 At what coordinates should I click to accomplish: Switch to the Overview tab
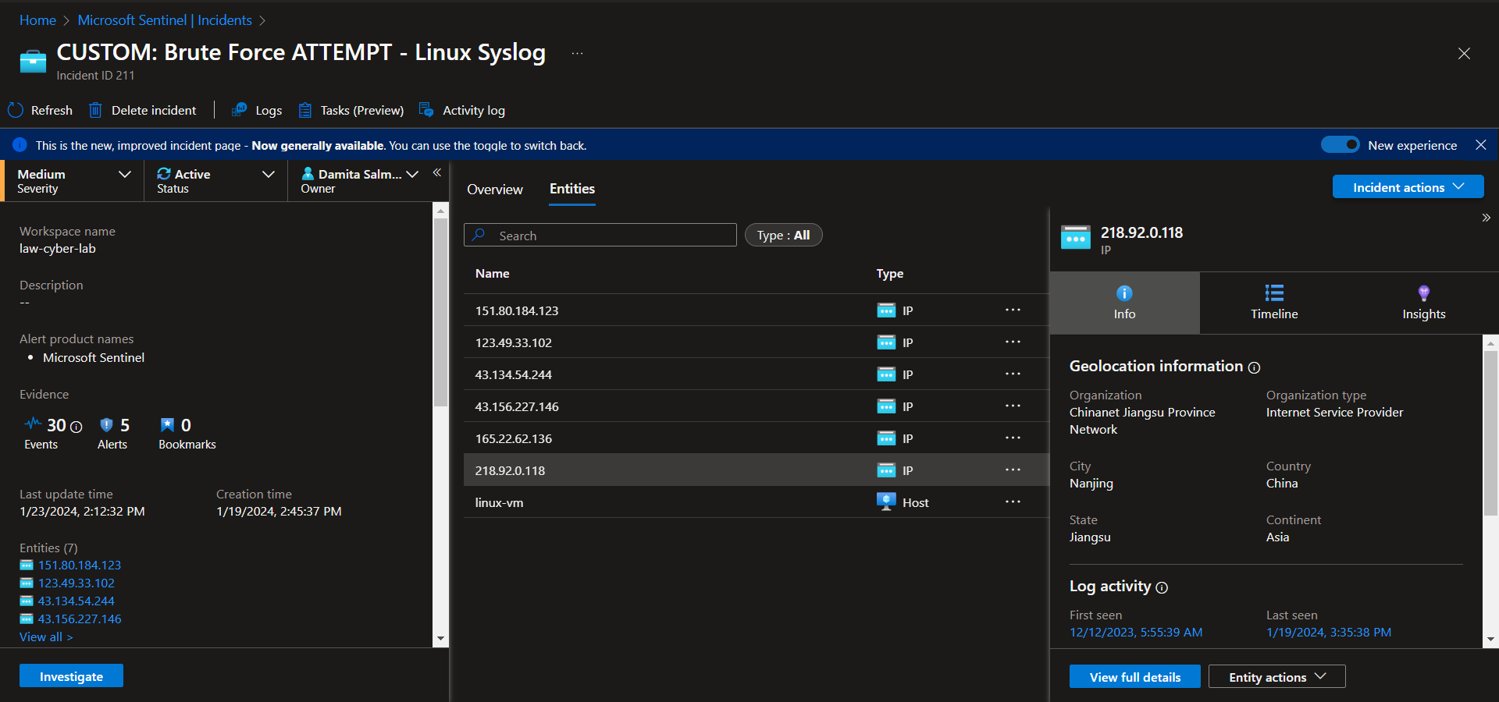click(495, 190)
